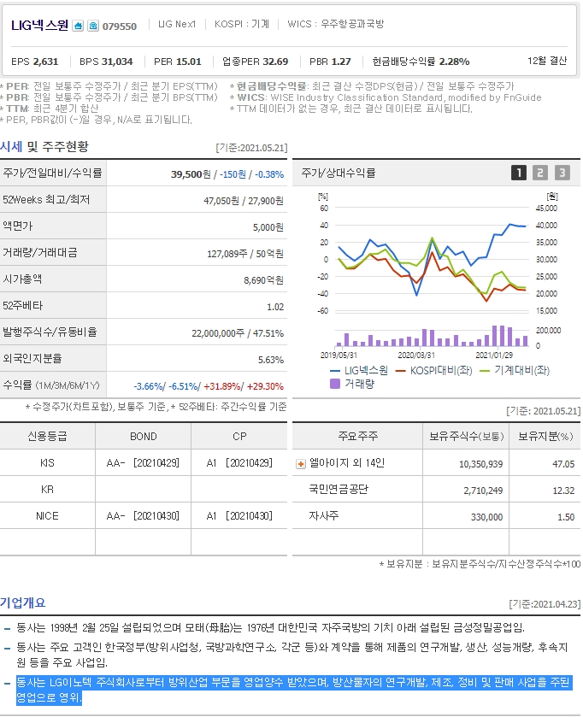This screenshot has height=717, width=583.
Task: Click the 12월 결산 label
Action: (x=547, y=61)
